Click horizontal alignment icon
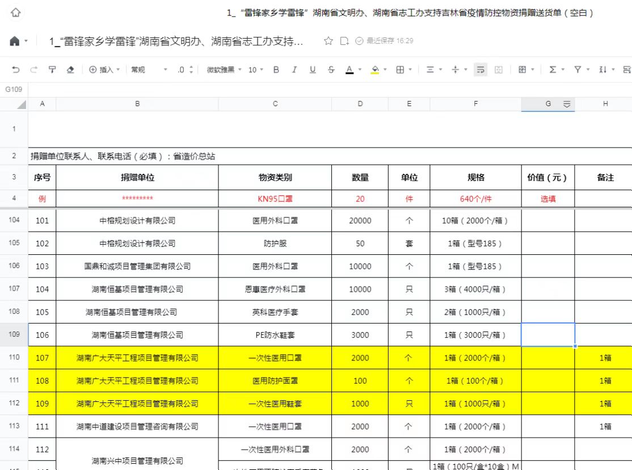 point(430,69)
